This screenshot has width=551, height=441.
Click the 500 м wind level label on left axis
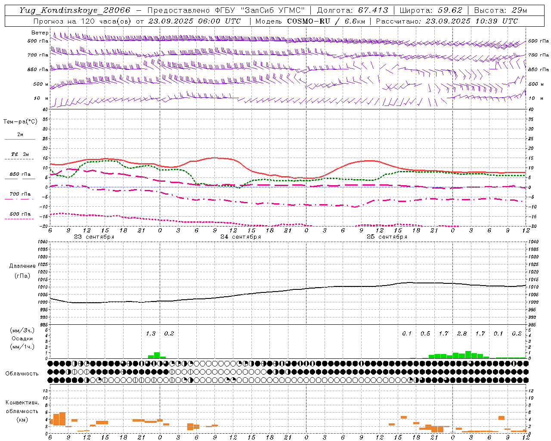tap(41, 84)
